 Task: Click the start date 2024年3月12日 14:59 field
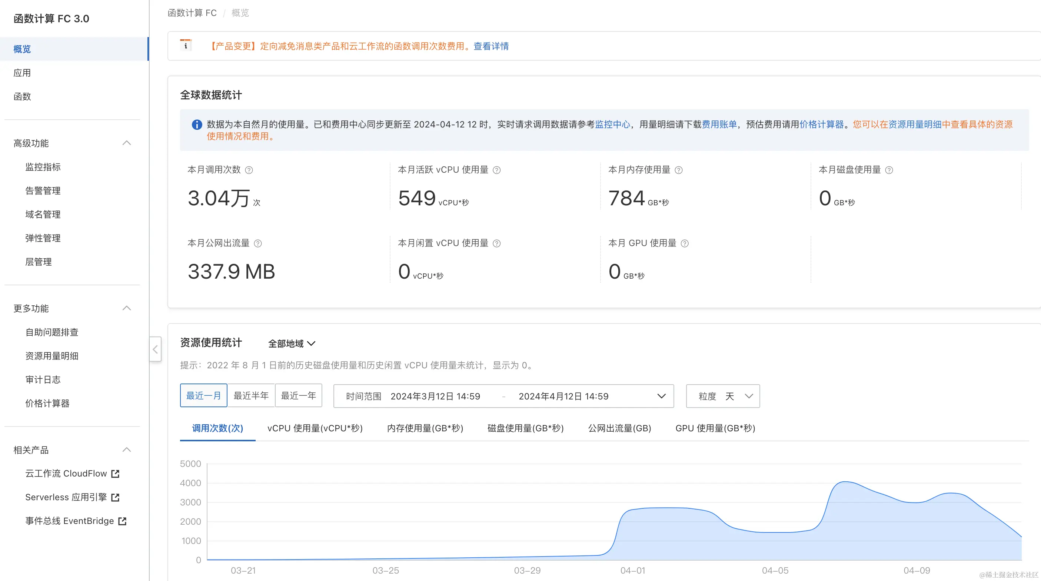point(435,396)
